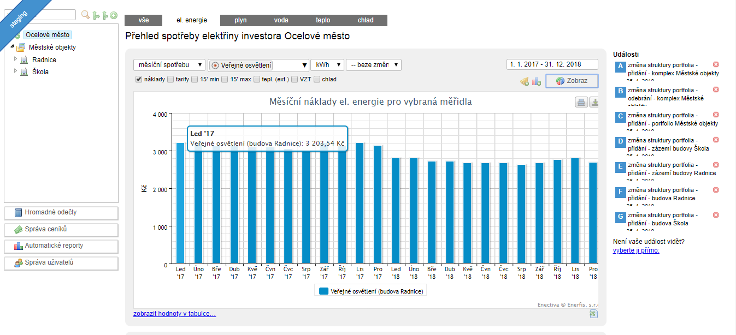Tick the VZT checkbox
This screenshot has width=736, height=335.
click(x=295, y=79)
